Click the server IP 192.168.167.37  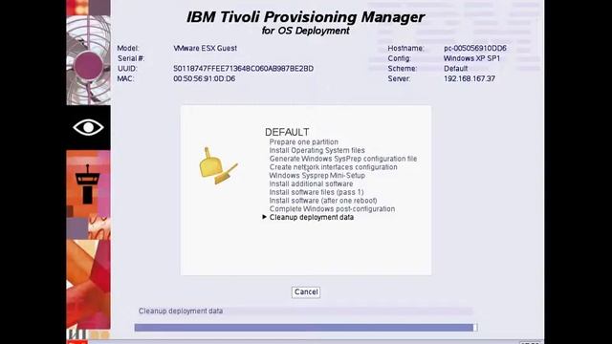point(470,78)
